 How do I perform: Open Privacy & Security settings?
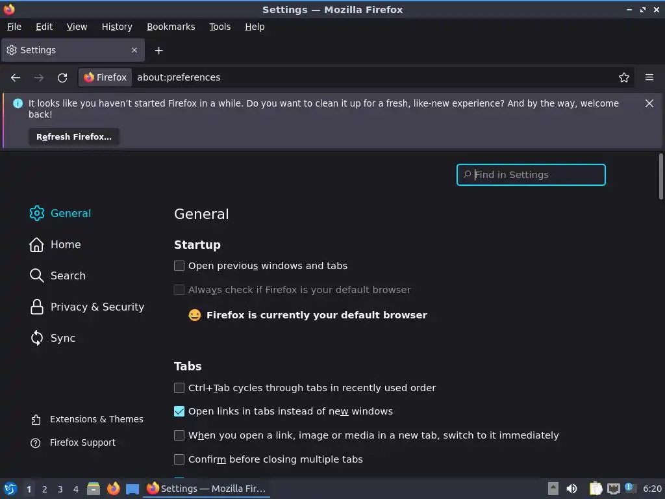[87, 307]
